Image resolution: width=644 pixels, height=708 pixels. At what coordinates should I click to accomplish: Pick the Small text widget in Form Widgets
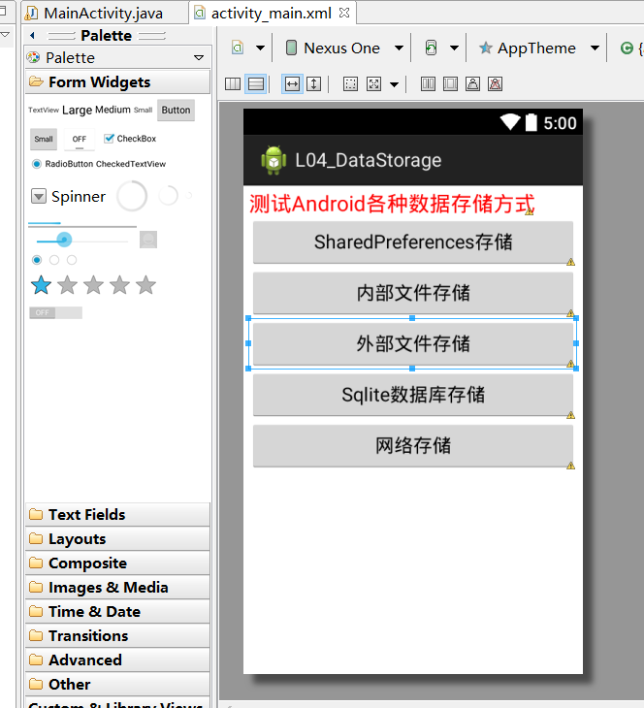click(x=143, y=110)
